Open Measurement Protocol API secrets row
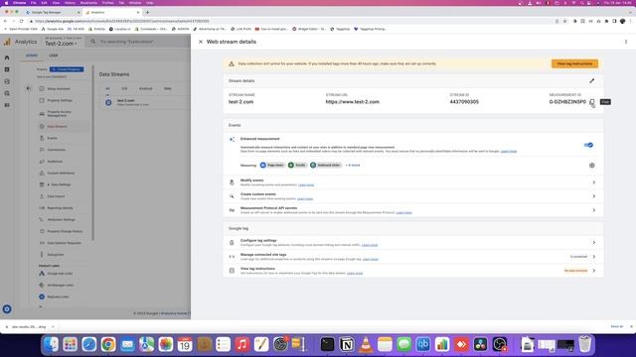636x357 pixels. pyautogui.click(x=413, y=210)
